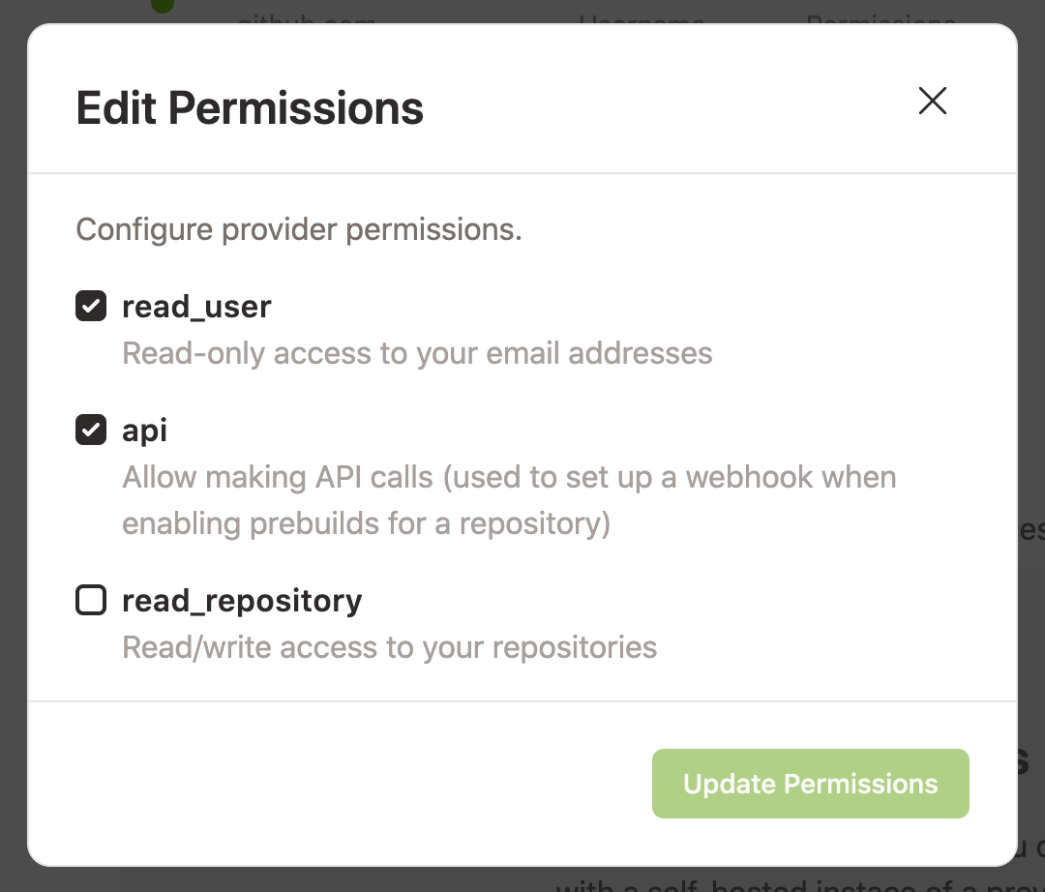Click the read_user description text
Image resolution: width=1045 pixels, height=892 pixels.
tap(417, 353)
